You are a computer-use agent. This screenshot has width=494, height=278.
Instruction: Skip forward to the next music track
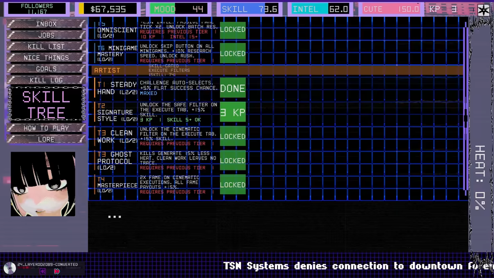point(57,271)
